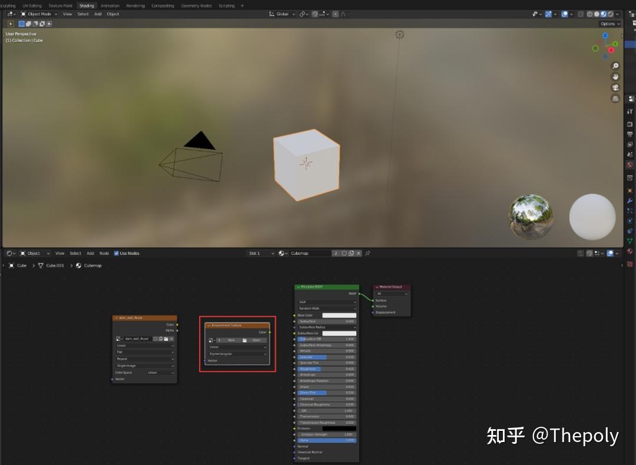Select the Zoom tool in viewport sidebar
Screen dimensions: 636x465
(x=615, y=66)
